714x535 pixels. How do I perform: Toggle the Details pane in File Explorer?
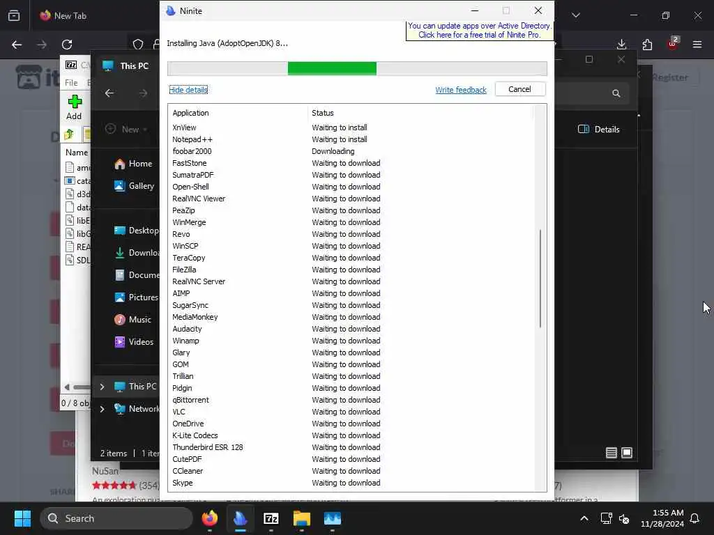[x=599, y=129]
